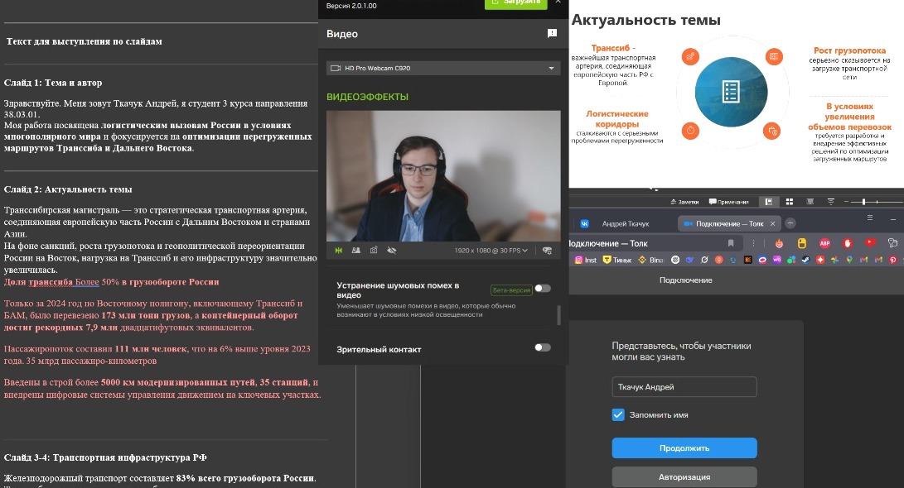This screenshot has height=488, width=904.
Task: Click the green mirror preview icon
Action: click(338, 250)
